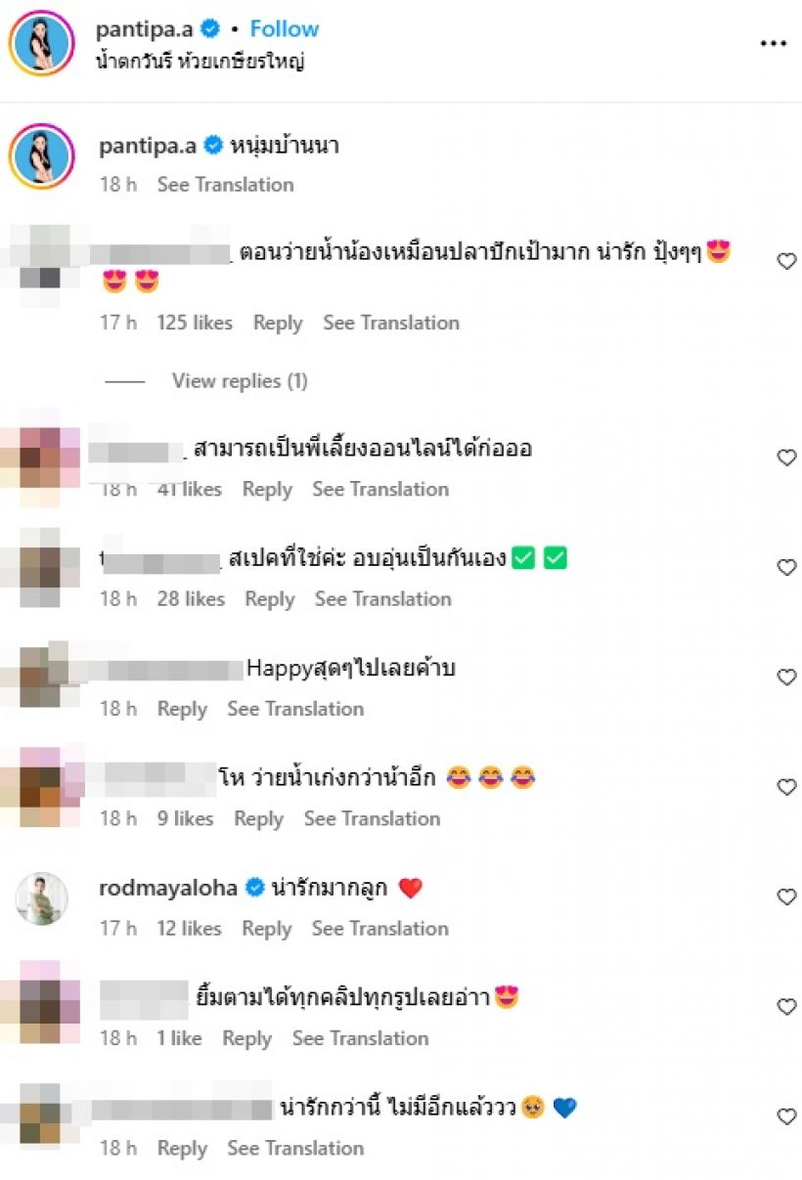Viewport: 802px width, 1180px height.
Task: Like the comment with blue heart emoji
Action: click(x=786, y=1116)
